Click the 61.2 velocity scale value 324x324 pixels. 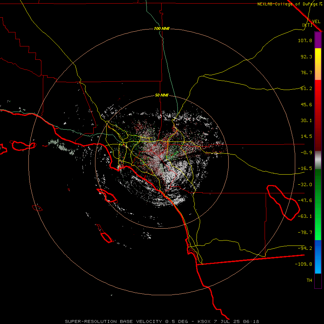pyautogui.click(x=306, y=89)
